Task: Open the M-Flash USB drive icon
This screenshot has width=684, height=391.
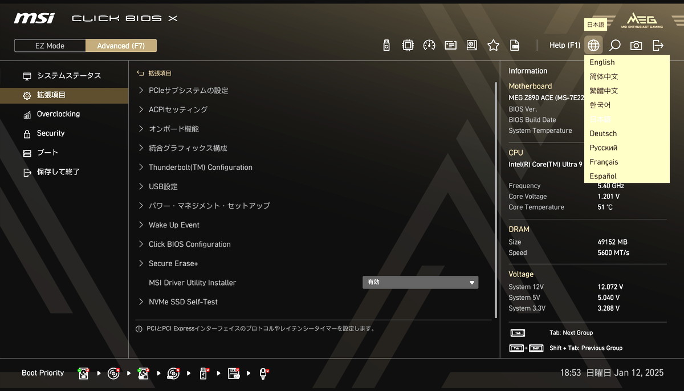Action: coord(386,46)
